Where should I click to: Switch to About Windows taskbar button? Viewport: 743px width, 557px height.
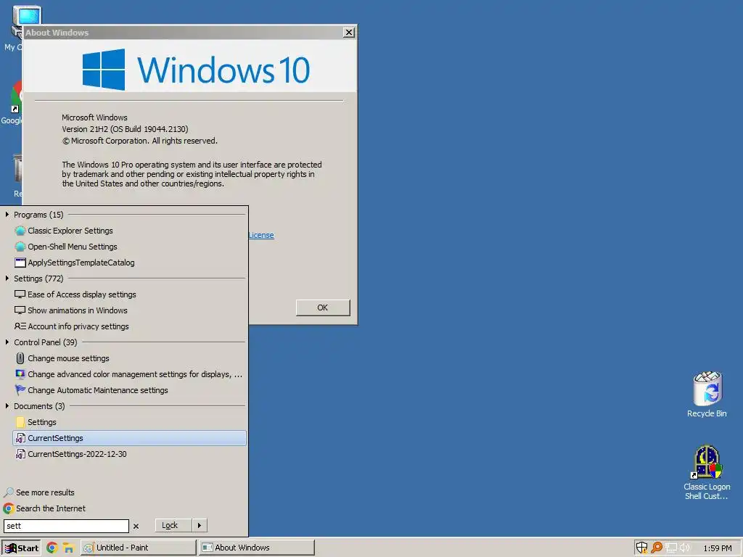tap(257, 548)
